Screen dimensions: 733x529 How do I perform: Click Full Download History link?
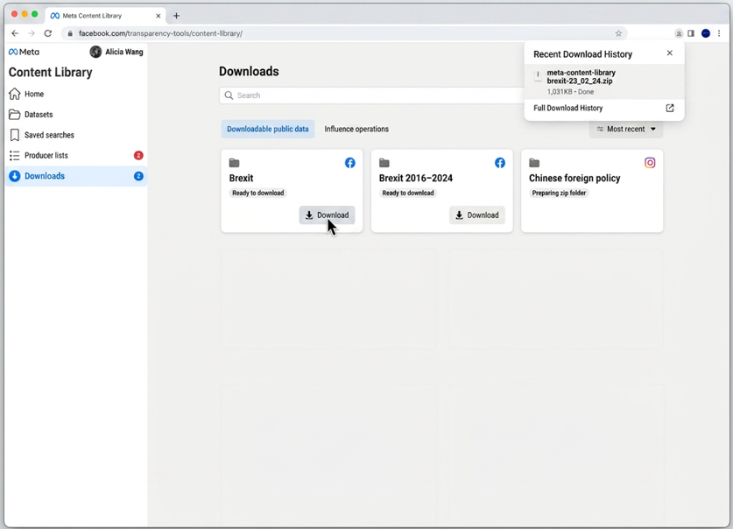[568, 108]
